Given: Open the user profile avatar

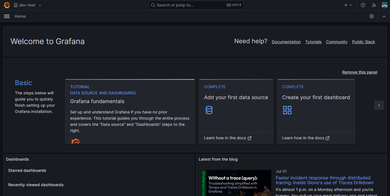Looking at the screenshot, I should 385,5.
